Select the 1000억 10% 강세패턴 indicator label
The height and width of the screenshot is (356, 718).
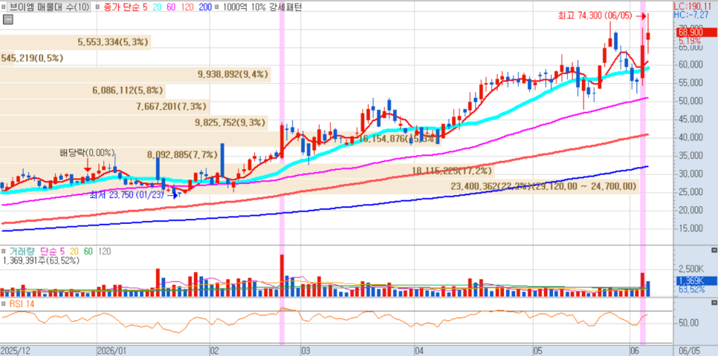click(x=261, y=7)
